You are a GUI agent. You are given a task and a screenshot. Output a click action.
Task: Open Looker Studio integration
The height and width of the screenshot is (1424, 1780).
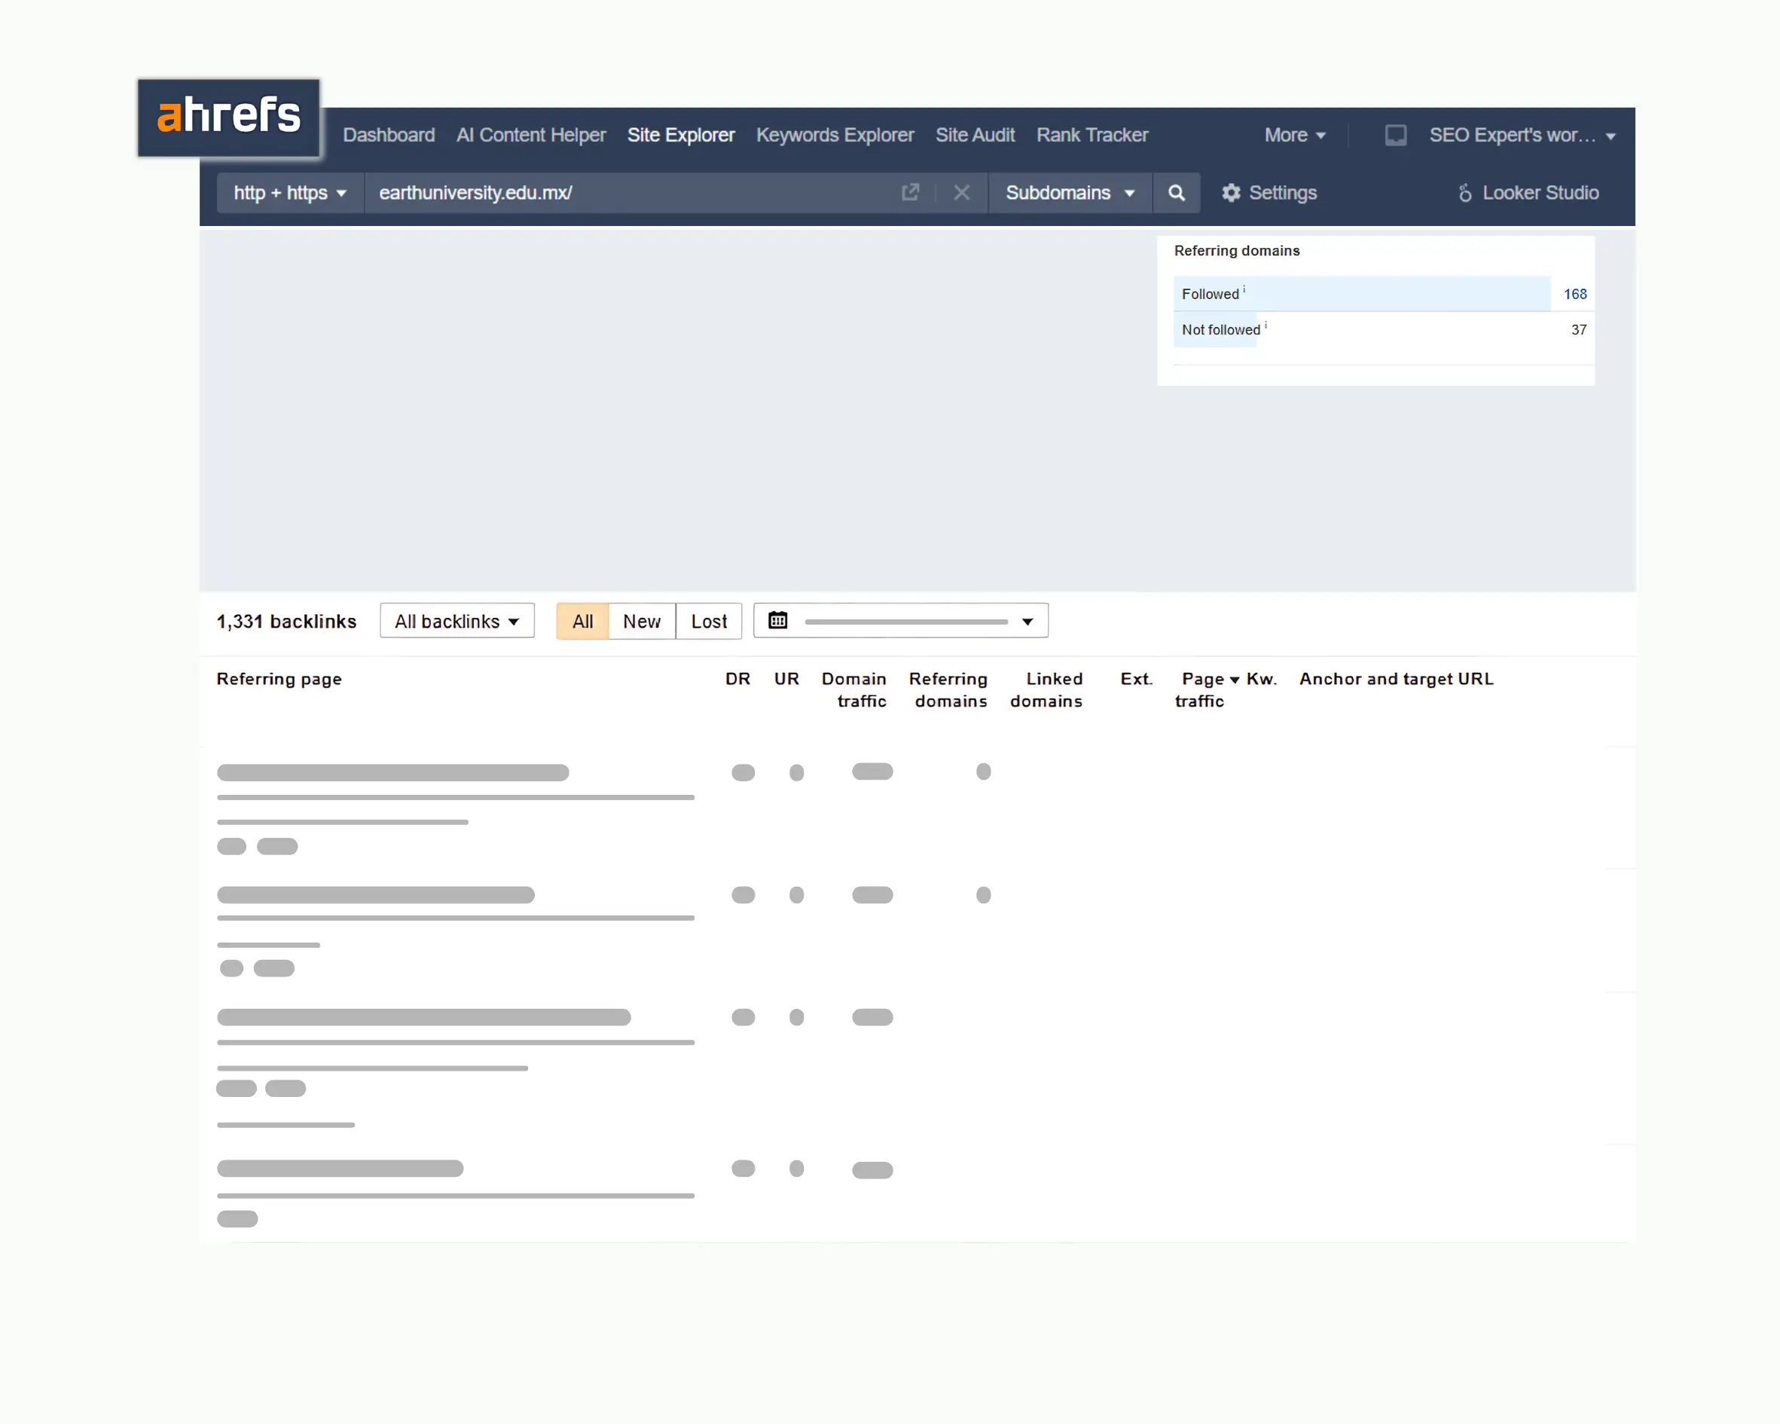[x=1528, y=192]
